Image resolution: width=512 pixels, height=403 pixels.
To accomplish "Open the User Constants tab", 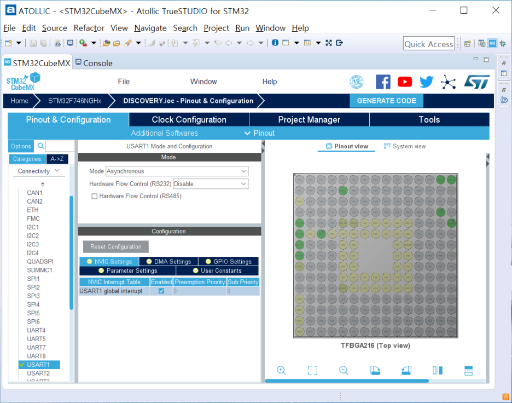I will [x=217, y=270].
